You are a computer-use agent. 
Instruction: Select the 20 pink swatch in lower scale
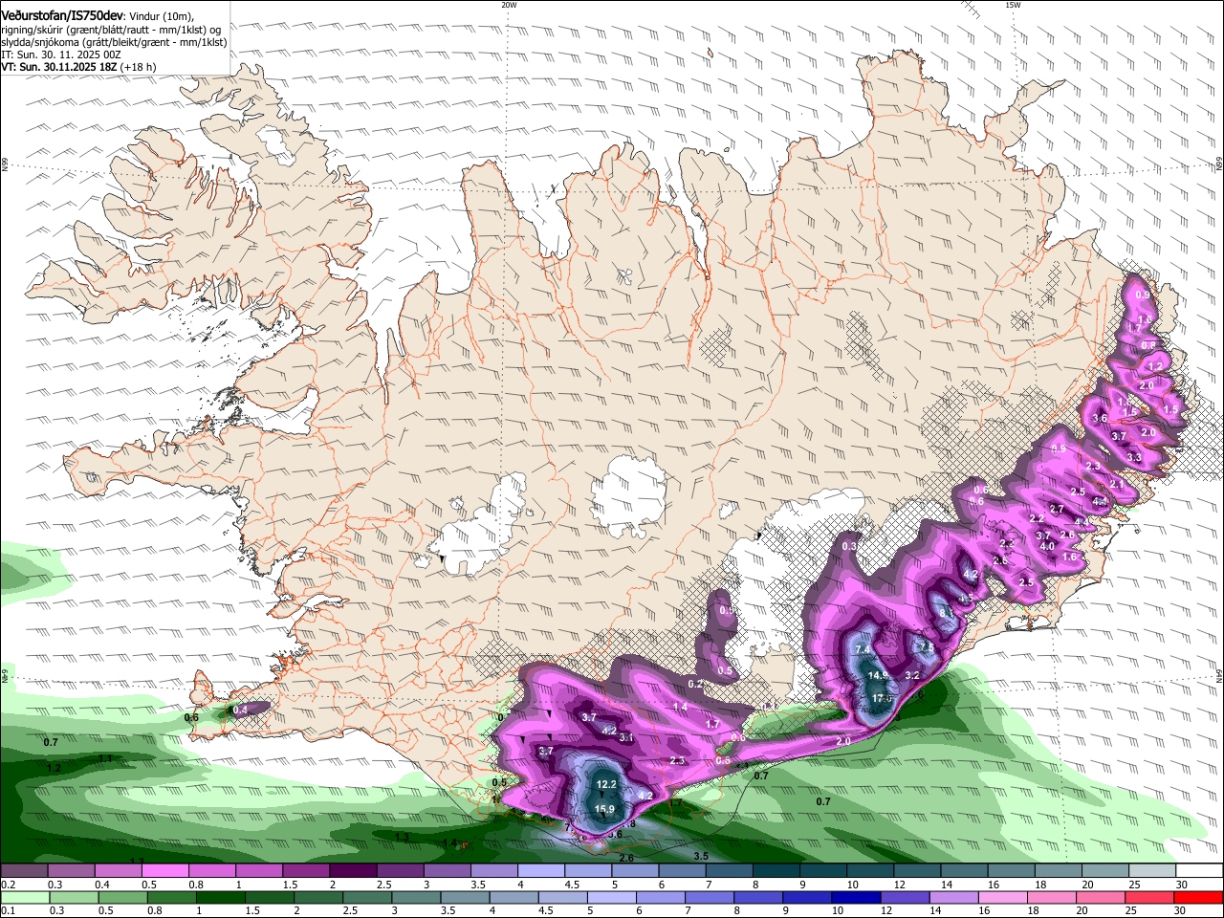tap(1100, 898)
